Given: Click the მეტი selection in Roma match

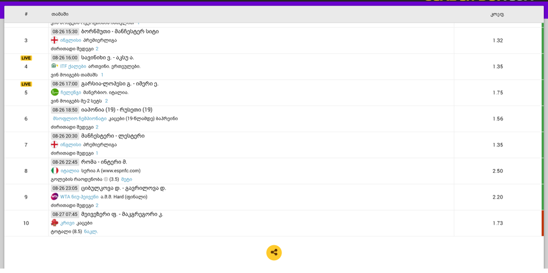Looking at the screenshot, I should 126,179.
